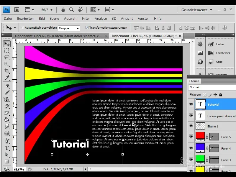Select the Clone Stamp tool
The height and width of the screenshot is (177, 236).
6,99
